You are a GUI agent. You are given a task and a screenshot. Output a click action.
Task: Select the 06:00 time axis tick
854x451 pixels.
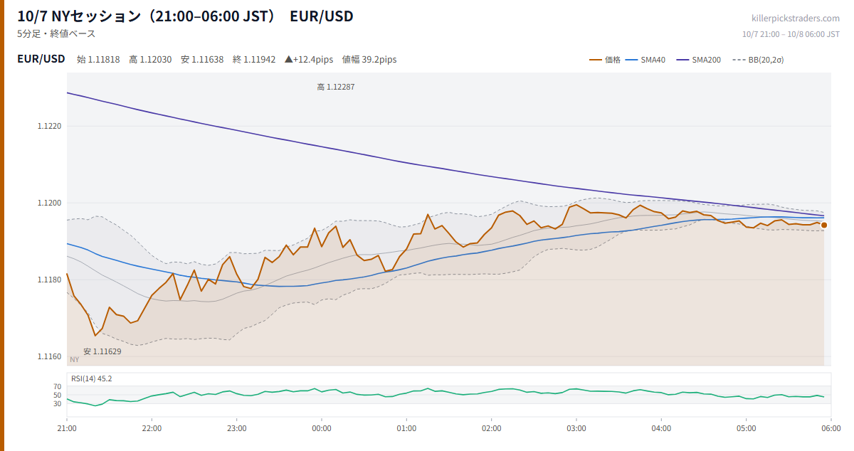831,429
